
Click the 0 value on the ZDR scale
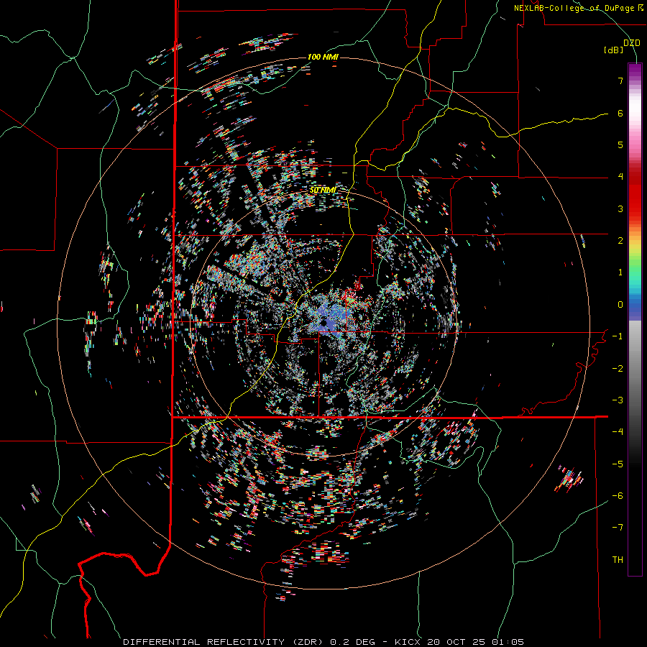(620, 305)
